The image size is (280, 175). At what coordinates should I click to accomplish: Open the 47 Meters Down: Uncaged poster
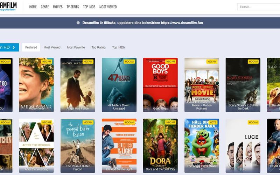click(119, 85)
